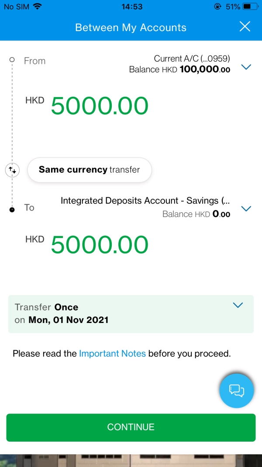Screen dimensions: 262x467
Task: Open the To account dropdown for Integrated Deposits
Action: (246, 208)
